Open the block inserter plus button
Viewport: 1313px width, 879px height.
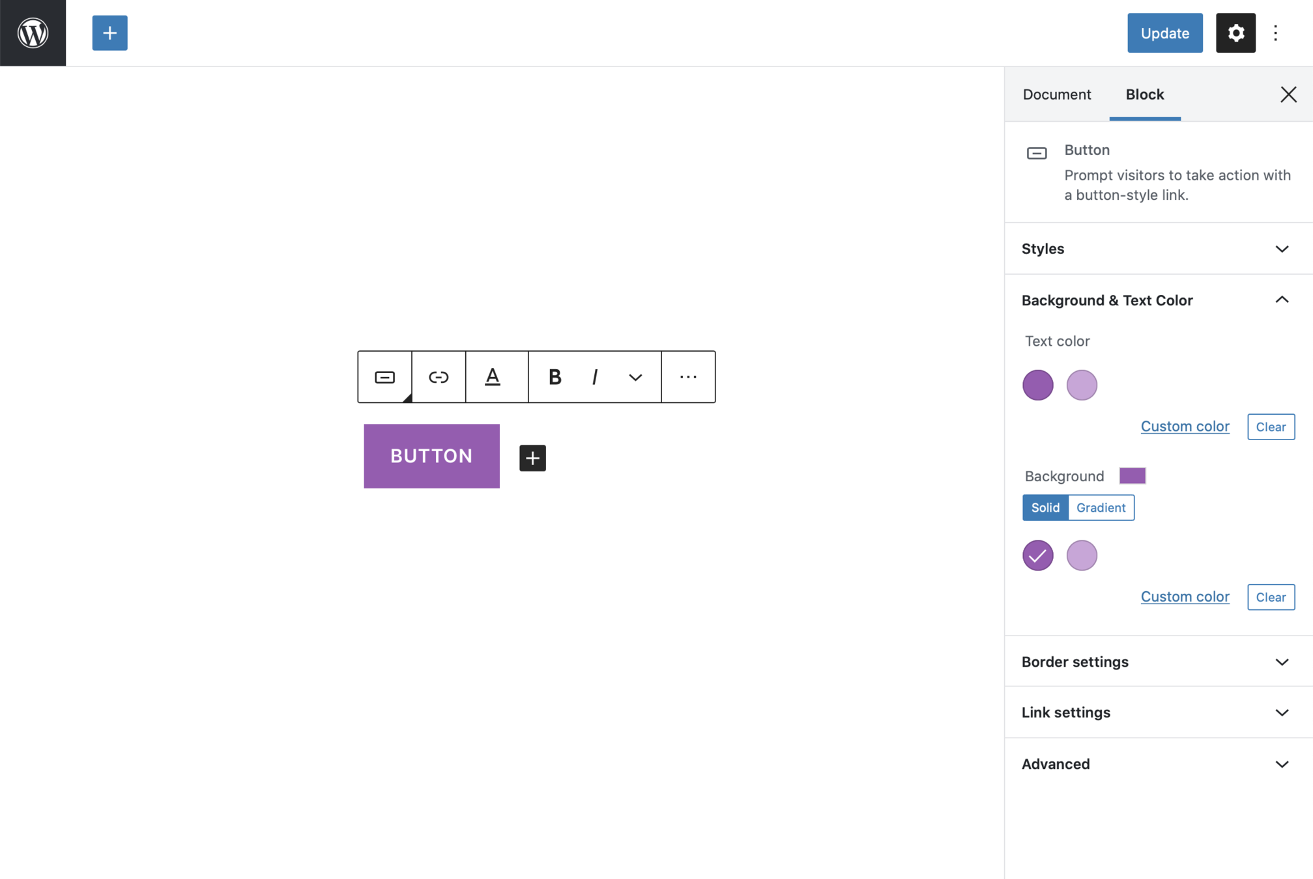[109, 33]
